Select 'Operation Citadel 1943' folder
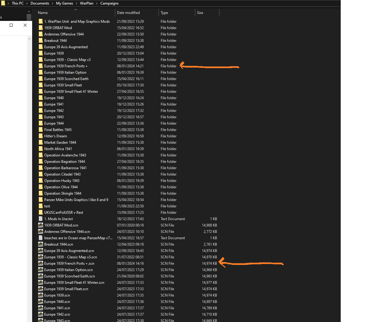Image resolution: width=388 pixels, height=322 pixels. pyautogui.click(x=62, y=174)
